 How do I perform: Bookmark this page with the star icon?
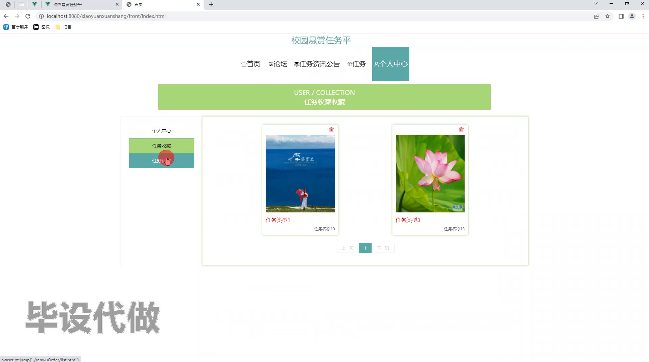pos(607,16)
